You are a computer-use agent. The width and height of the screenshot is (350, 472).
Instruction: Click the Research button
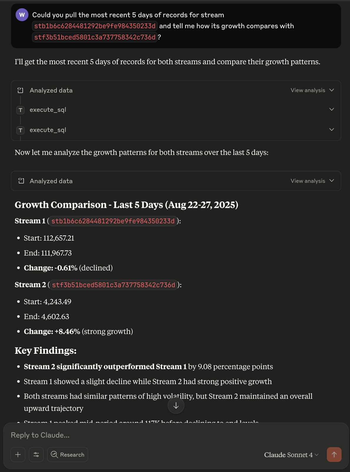point(67,455)
